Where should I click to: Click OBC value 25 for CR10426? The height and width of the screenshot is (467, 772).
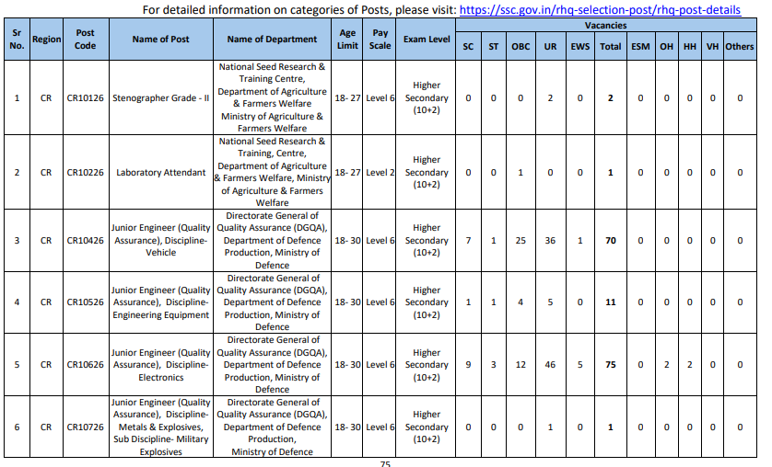521,241
